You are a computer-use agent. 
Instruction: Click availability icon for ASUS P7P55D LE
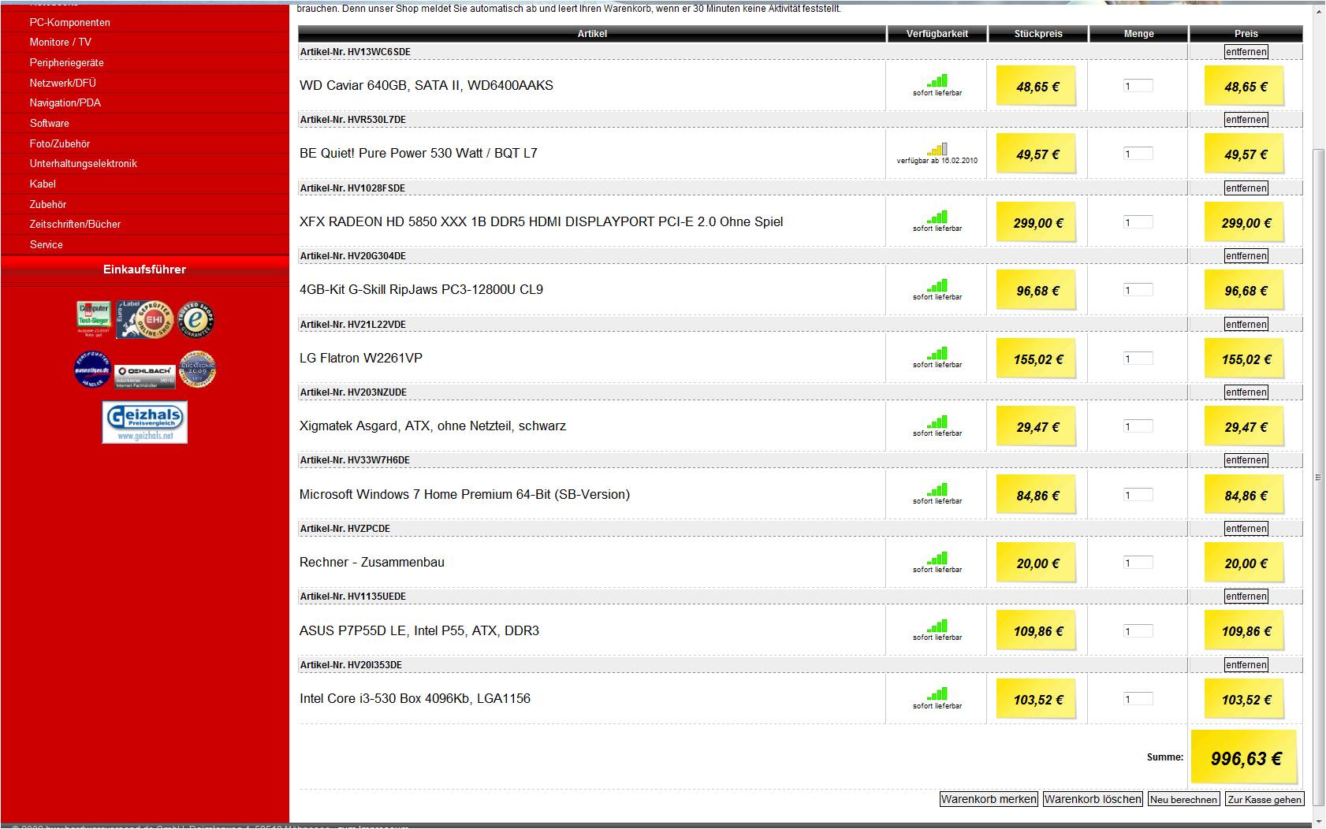937,626
